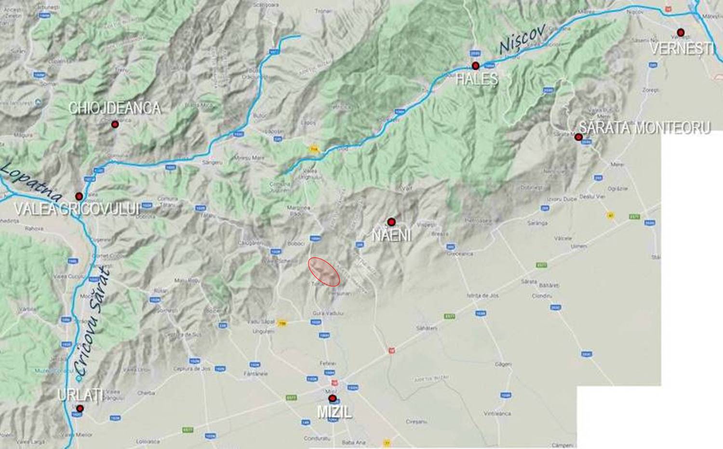This screenshot has width=723, height=449.
Task: Click the Vernești red marker
Action: point(681,32)
